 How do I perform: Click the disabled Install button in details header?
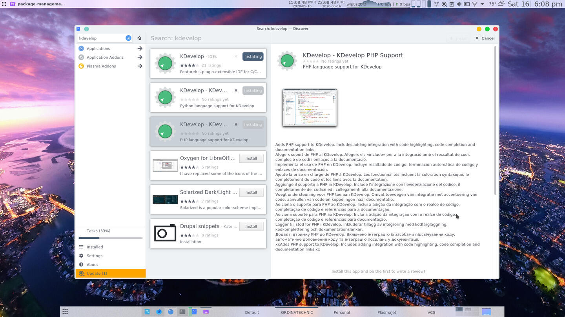coord(458,38)
